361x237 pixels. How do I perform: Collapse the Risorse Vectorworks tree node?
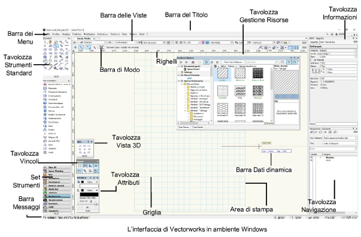click(180, 81)
